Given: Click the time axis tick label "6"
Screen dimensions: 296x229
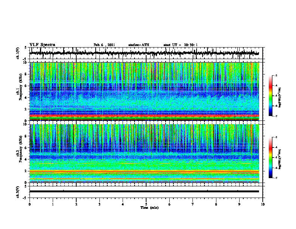Looking at the screenshot, I should (170, 204).
